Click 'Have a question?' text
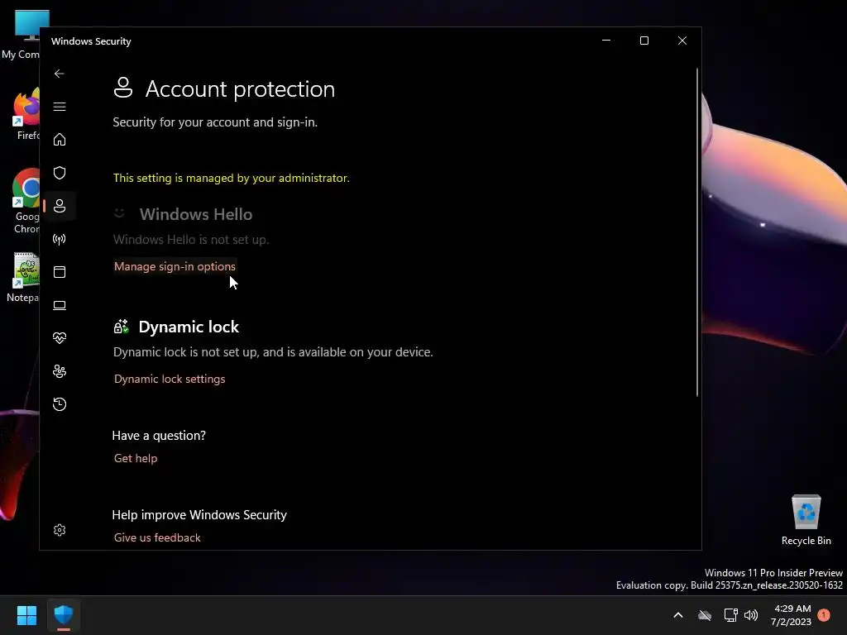The width and height of the screenshot is (847, 635). tap(159, 436)
